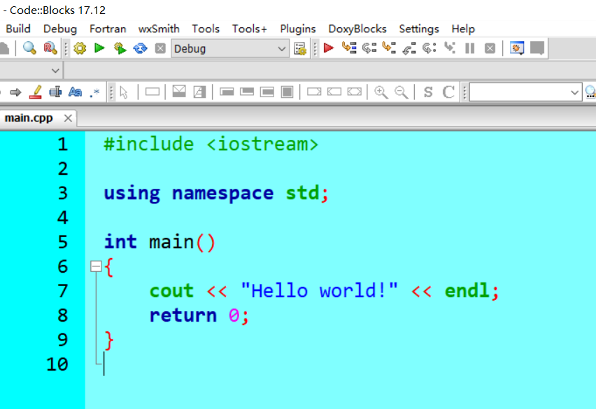Click the Build gear icon
This screenshot has height=409, width=596.
click(80, 48)
